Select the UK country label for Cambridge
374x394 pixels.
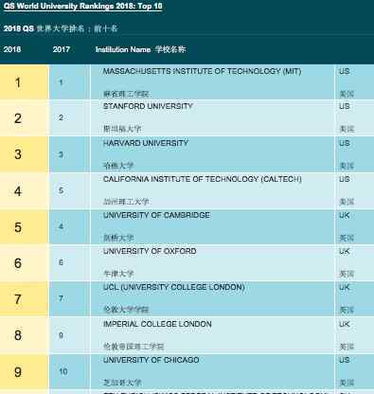345,215
